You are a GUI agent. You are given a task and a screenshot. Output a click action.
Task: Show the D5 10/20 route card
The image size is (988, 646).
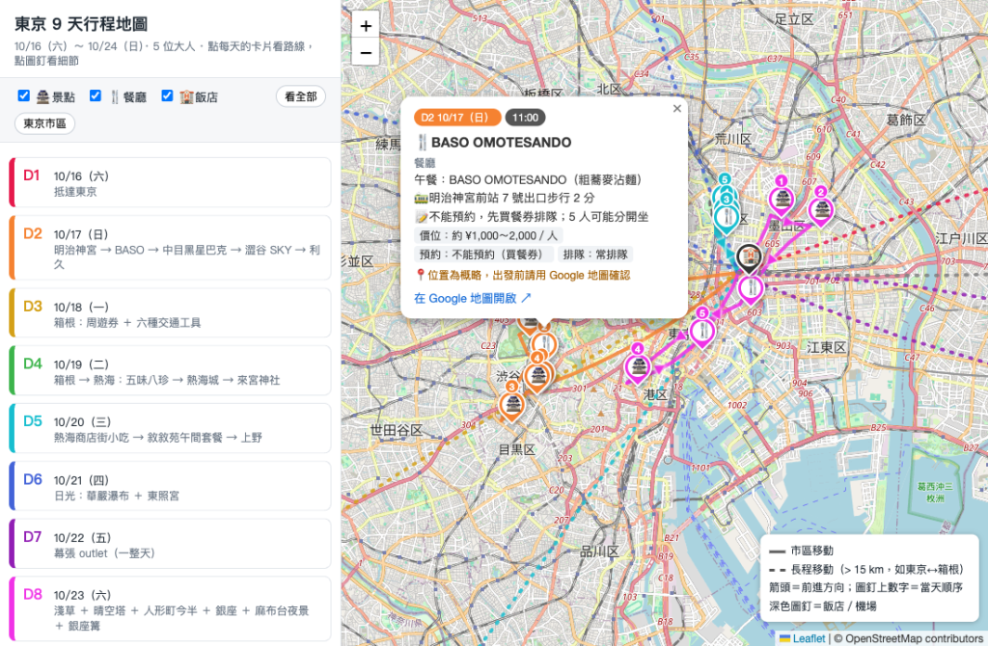pos(170,428)
